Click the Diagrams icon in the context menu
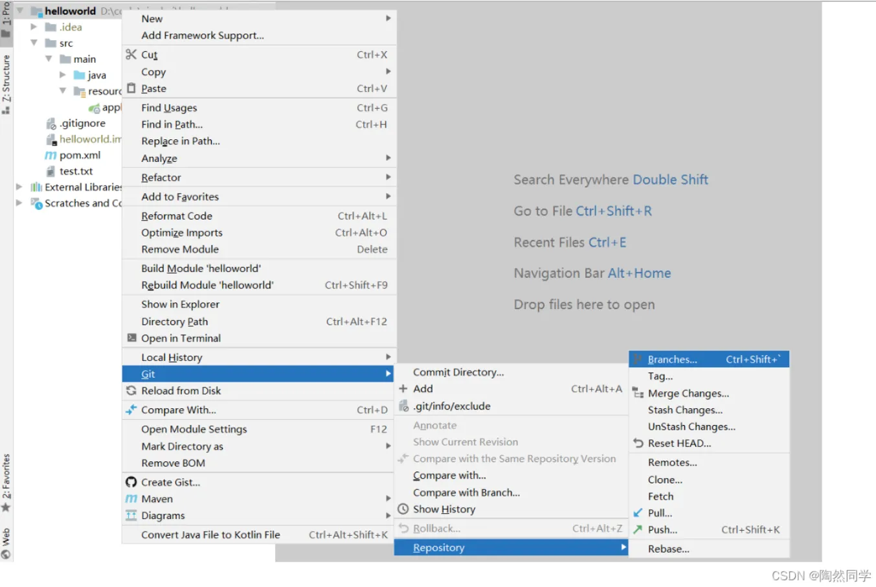Viewport: 876px width, 587px height. click(x=131, y=516)
